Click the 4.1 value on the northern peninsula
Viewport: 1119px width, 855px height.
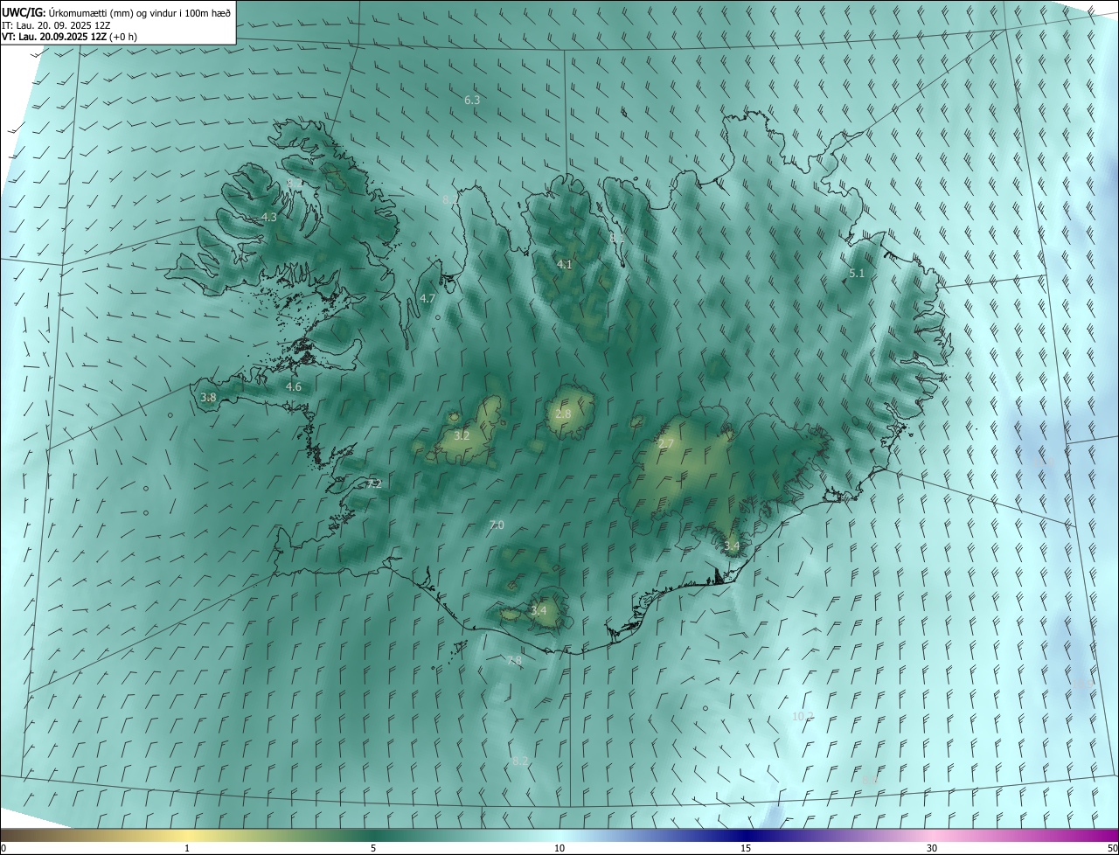coord(565,264)
